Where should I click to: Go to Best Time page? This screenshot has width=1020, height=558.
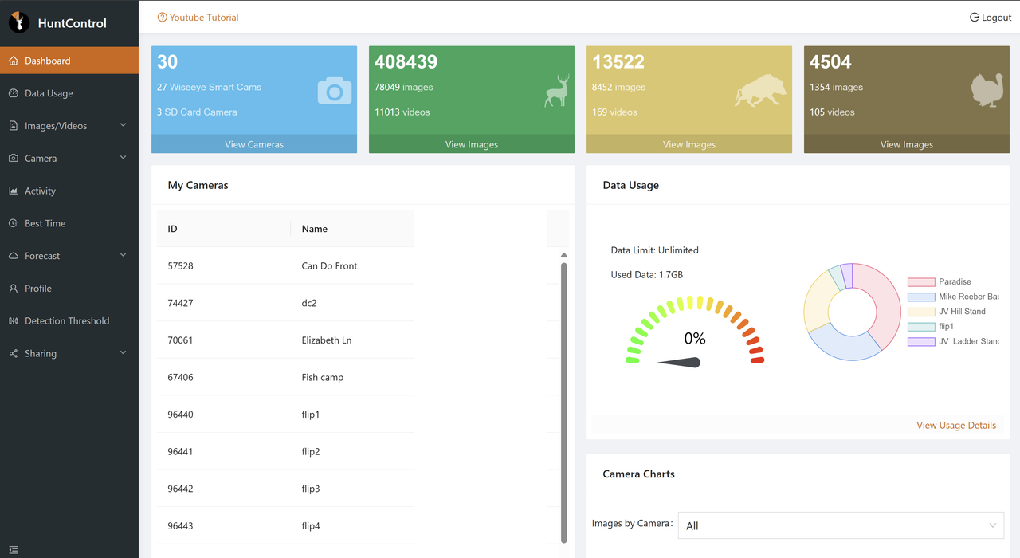(x=69, y=223)
